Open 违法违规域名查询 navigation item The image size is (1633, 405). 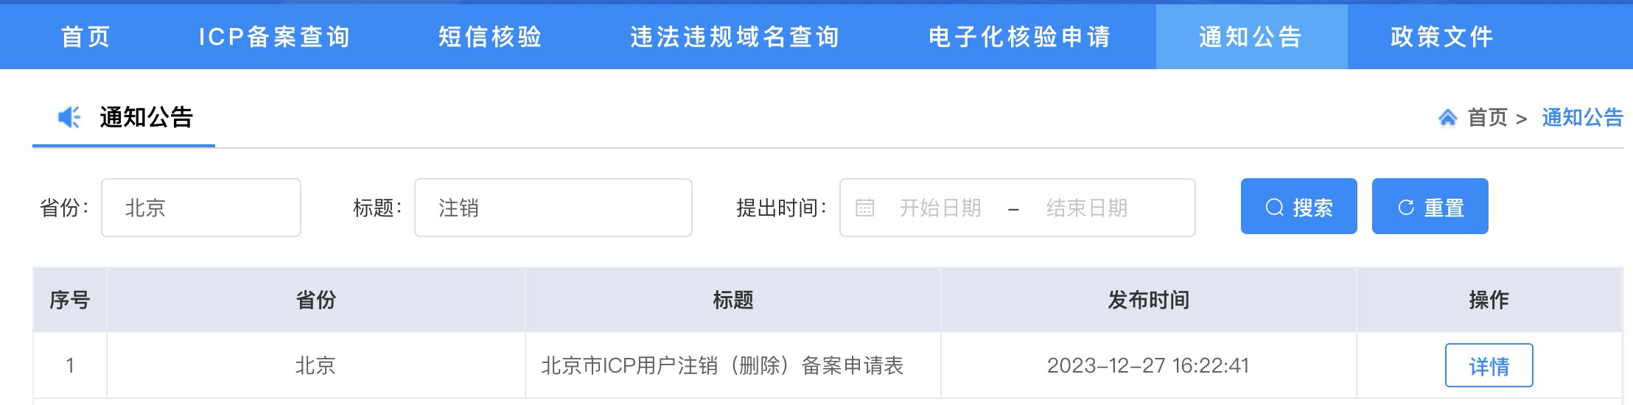pos(735,37)
